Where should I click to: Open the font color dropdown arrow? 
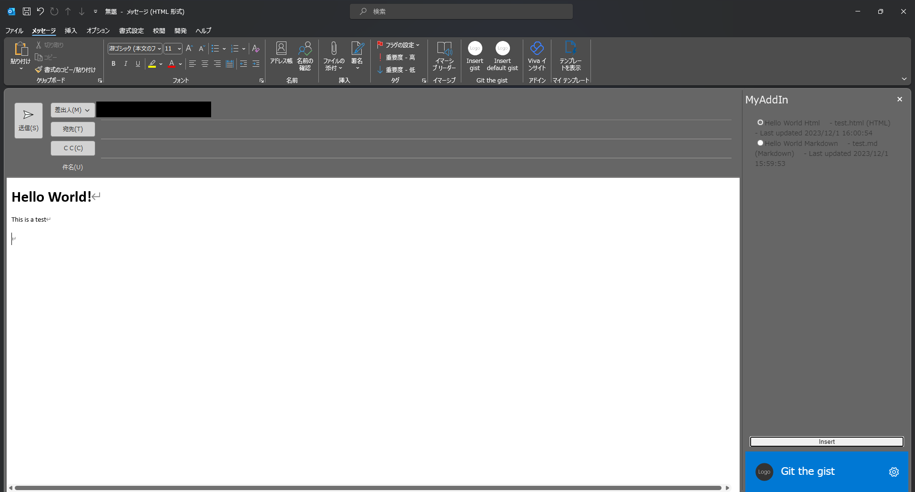pyautogui.click(x=181, y=64)
